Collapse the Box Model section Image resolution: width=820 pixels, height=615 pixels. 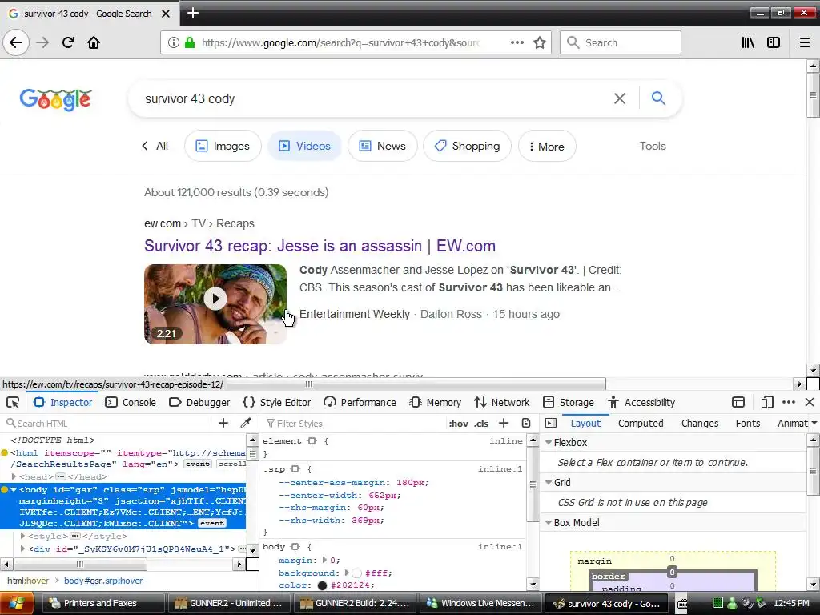549,522
